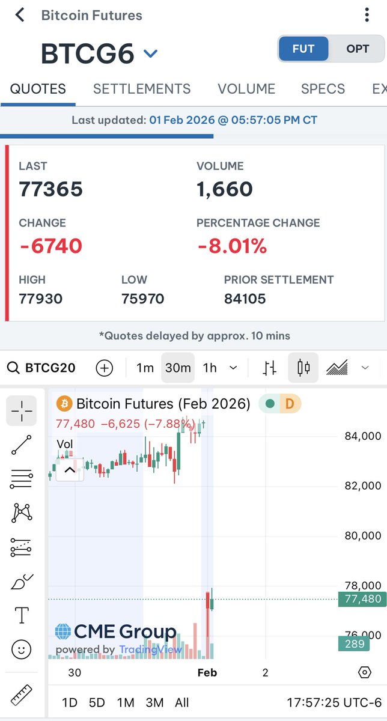387x721 pixels.
Task: Choose the text annotation tool
Action: click(22, 615)
